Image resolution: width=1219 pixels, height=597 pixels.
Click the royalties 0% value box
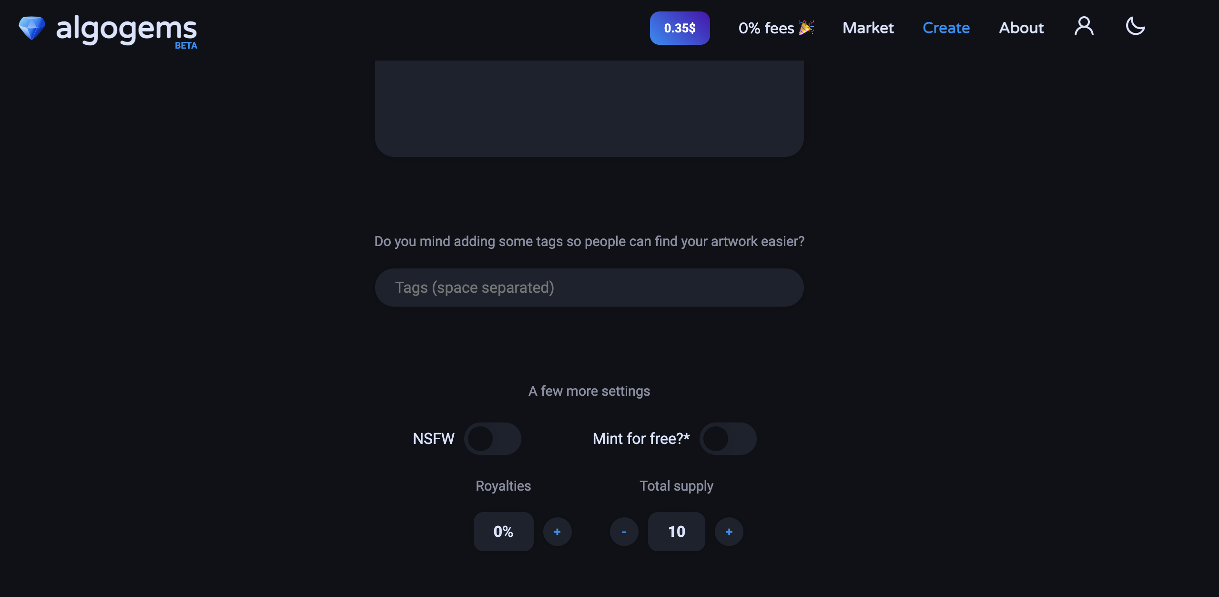(x=503, y=532)
